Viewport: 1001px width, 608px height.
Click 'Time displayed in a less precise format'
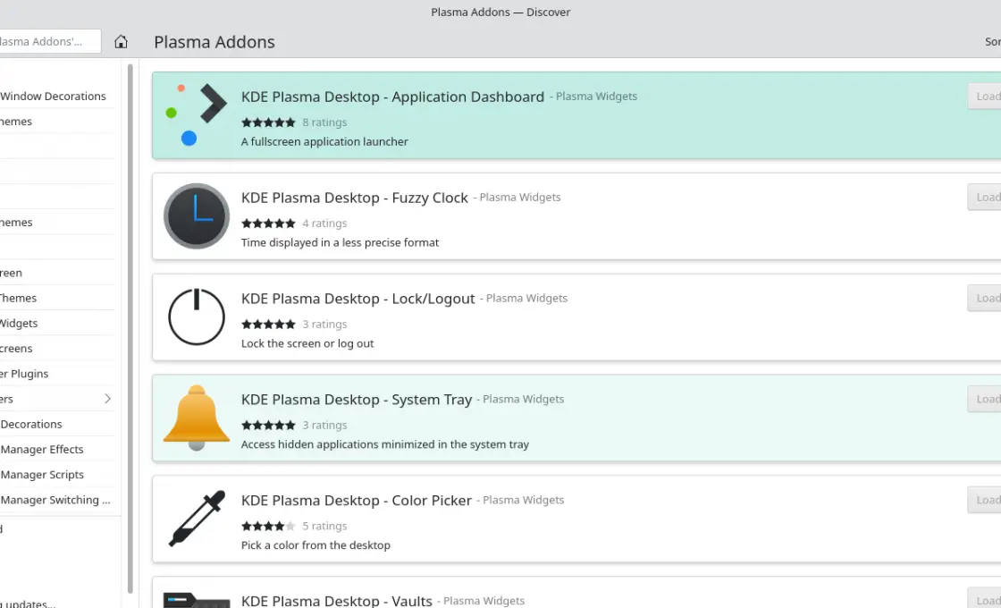(340, 242)
